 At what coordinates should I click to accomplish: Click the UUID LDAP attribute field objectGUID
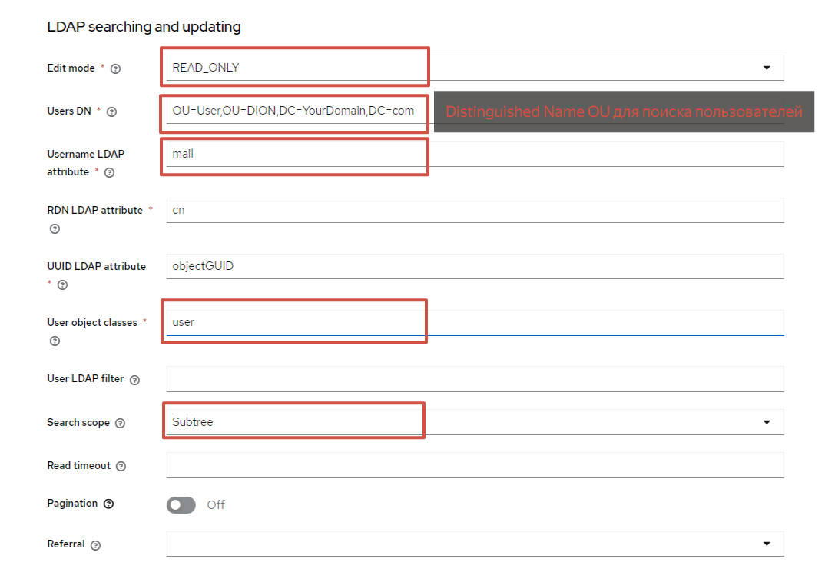click(475, 267)
